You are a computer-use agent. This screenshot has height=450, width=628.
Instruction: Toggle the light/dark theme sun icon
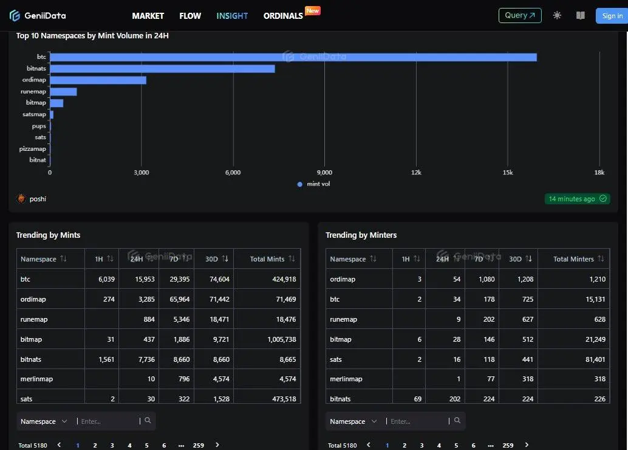click(x=557, y=16)
